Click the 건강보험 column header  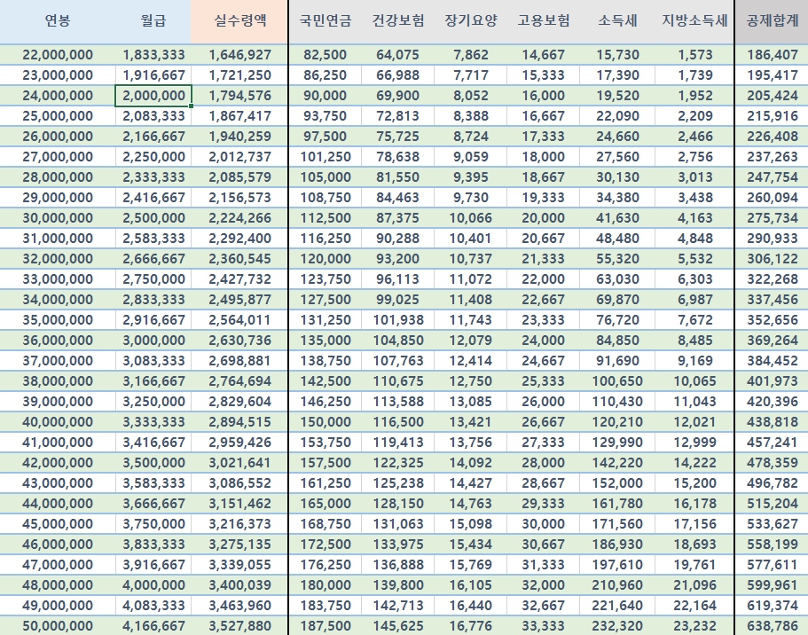click(x=398, y=20)
